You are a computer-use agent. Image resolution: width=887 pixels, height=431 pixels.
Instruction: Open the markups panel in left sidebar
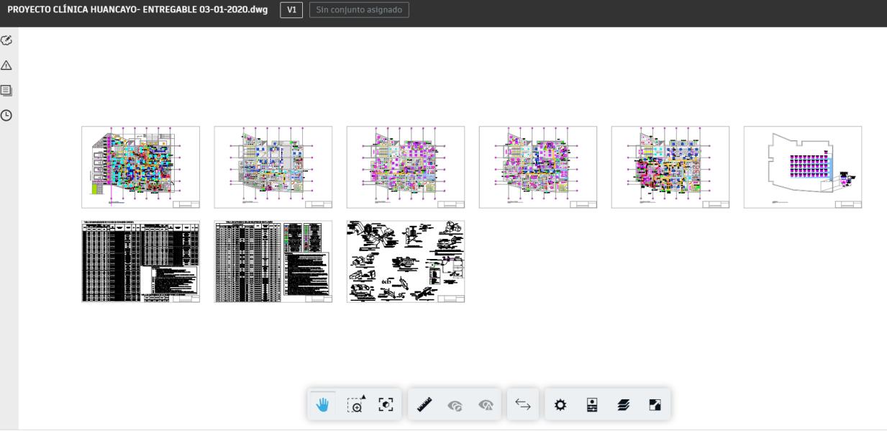coord(6,40)
